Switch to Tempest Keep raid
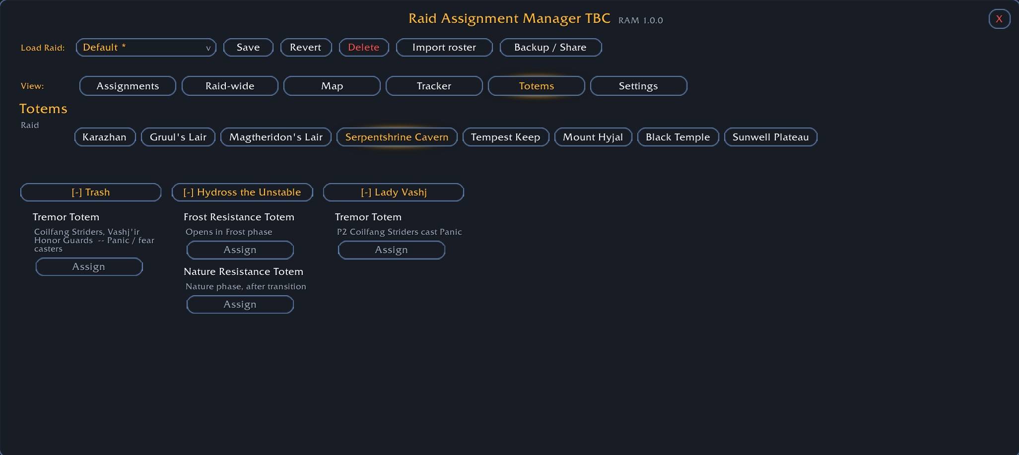This screenshot has width=1019, height=455. click(x=506, y=137)
